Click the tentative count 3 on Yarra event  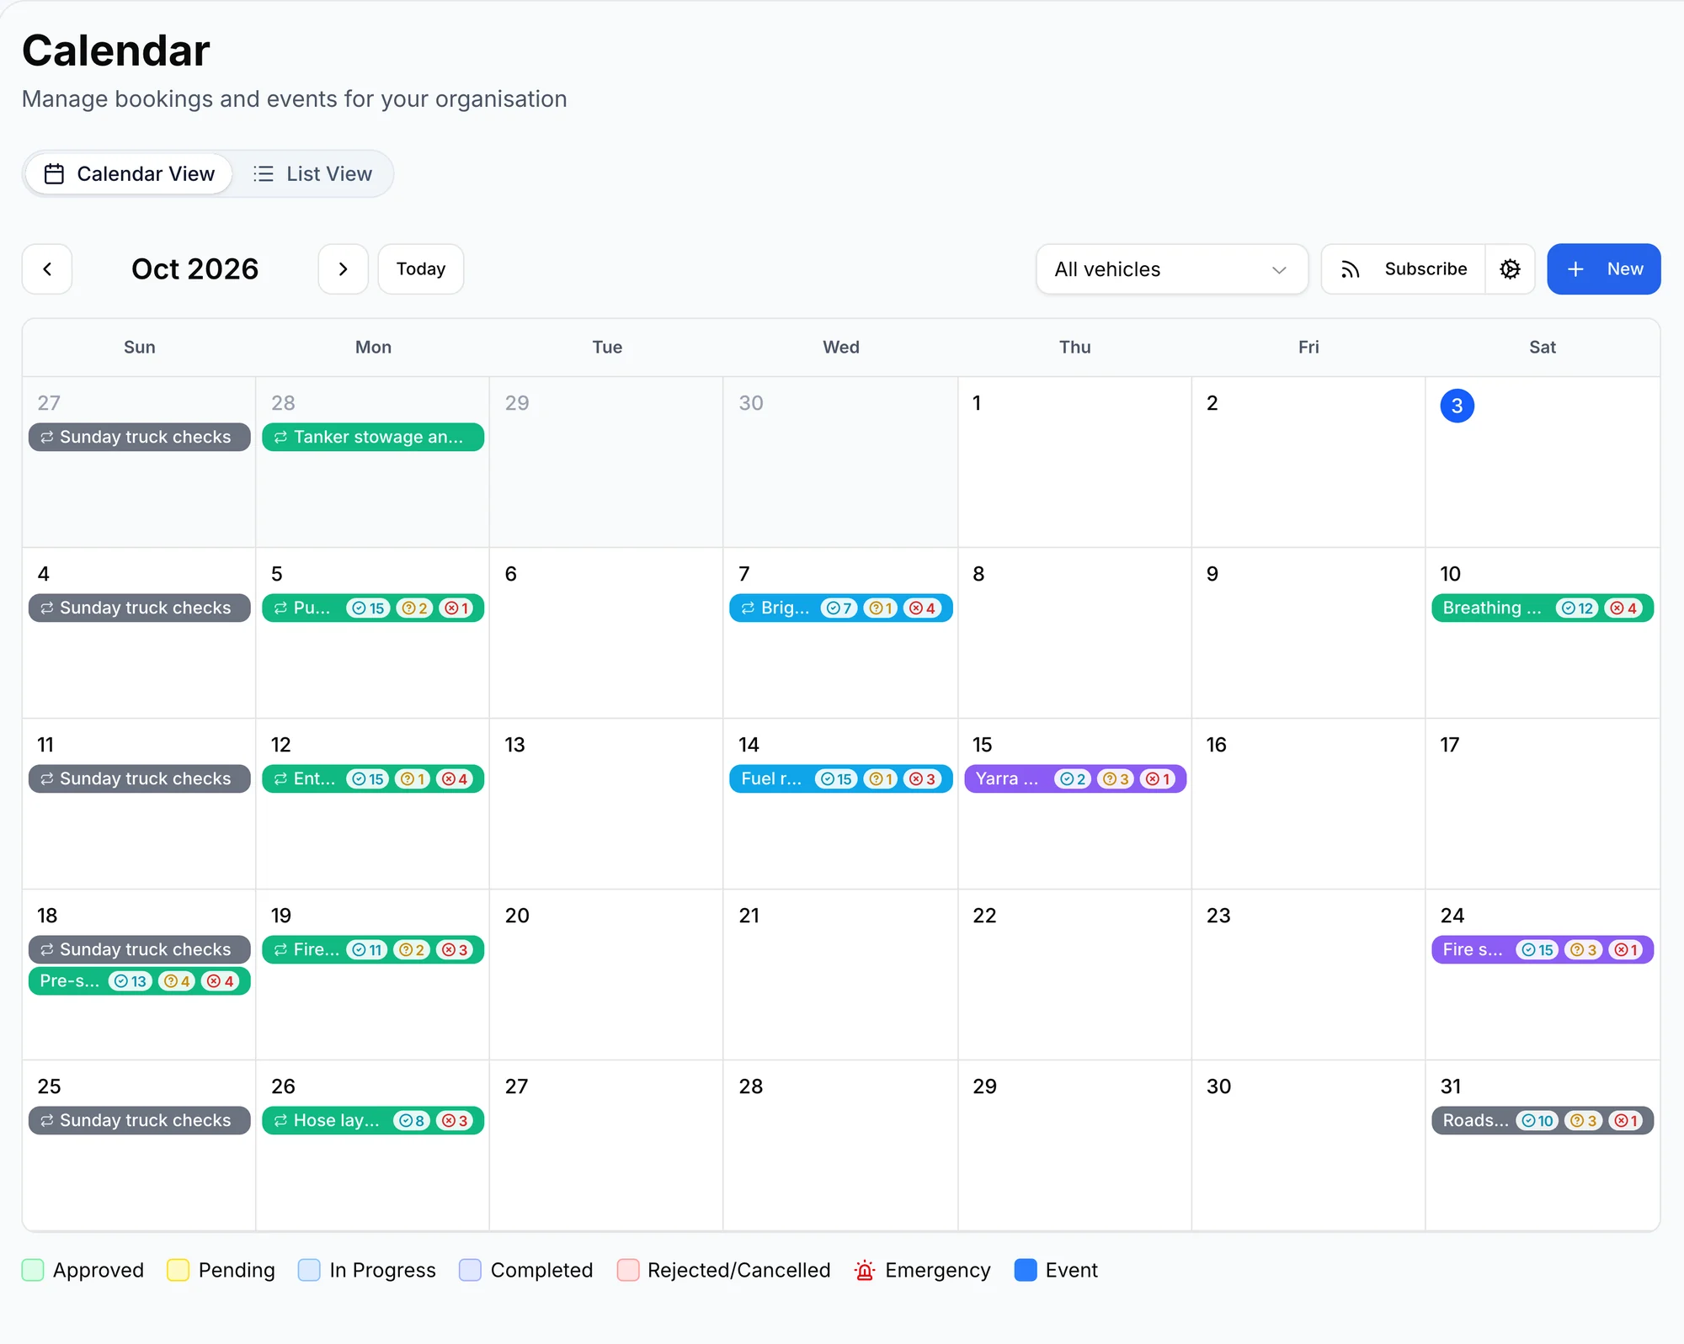tap(1116, 779)
